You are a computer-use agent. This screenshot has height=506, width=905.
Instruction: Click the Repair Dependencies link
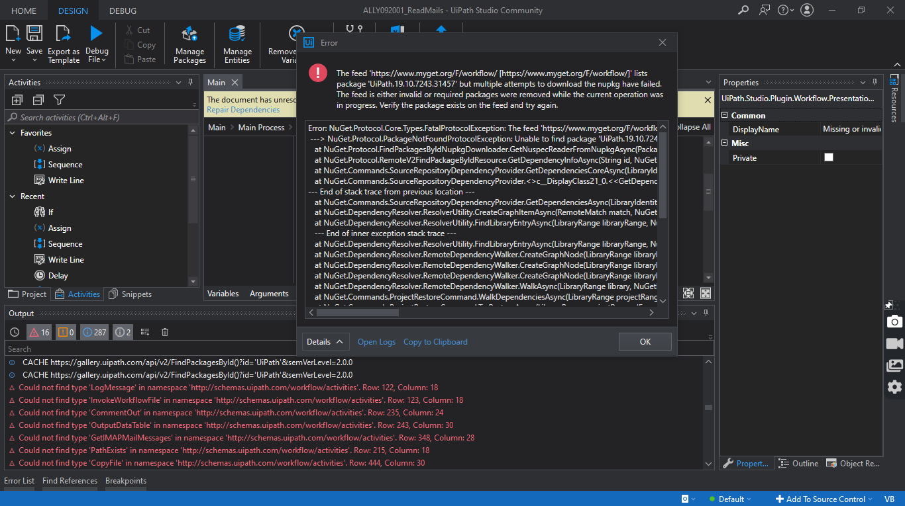[x=243, y=110]
